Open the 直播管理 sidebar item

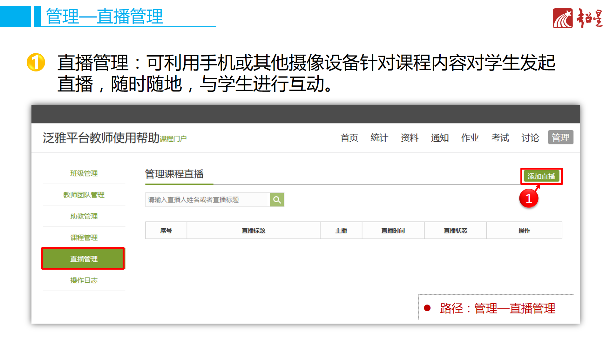84,259
